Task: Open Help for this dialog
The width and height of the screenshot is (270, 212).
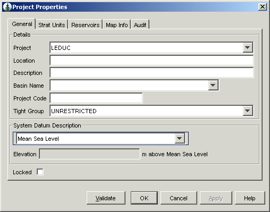Action: pos(250,198)
